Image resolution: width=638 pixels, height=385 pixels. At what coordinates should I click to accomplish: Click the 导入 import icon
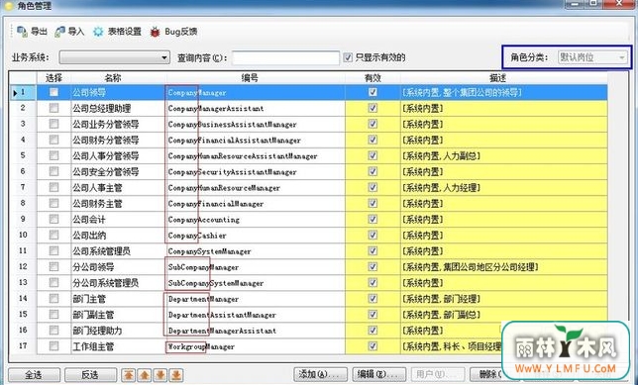pyautogui.click(x=59, y=32)
